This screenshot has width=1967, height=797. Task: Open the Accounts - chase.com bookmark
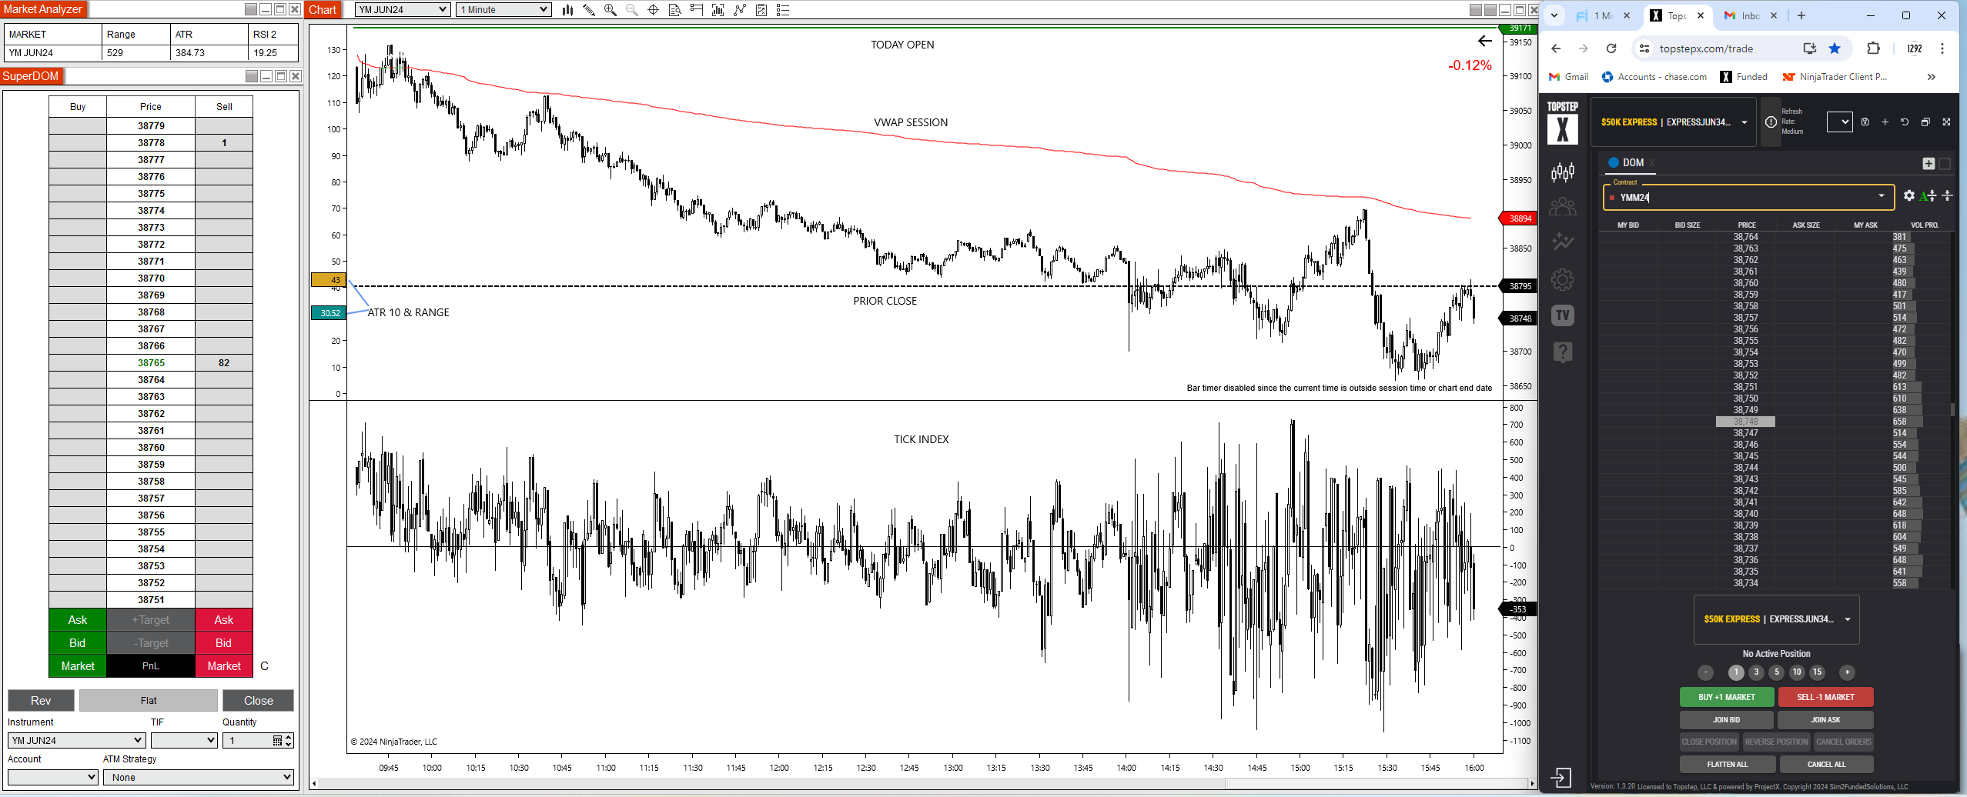[x=1654, y=77]
